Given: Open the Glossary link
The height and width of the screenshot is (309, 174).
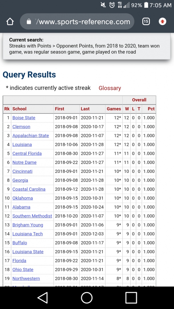Looking at the screenshot, I should coord(110,88).
